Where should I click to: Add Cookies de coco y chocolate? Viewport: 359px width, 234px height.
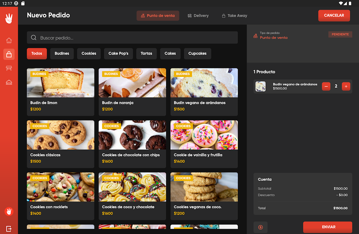click(x=132, y=196)
